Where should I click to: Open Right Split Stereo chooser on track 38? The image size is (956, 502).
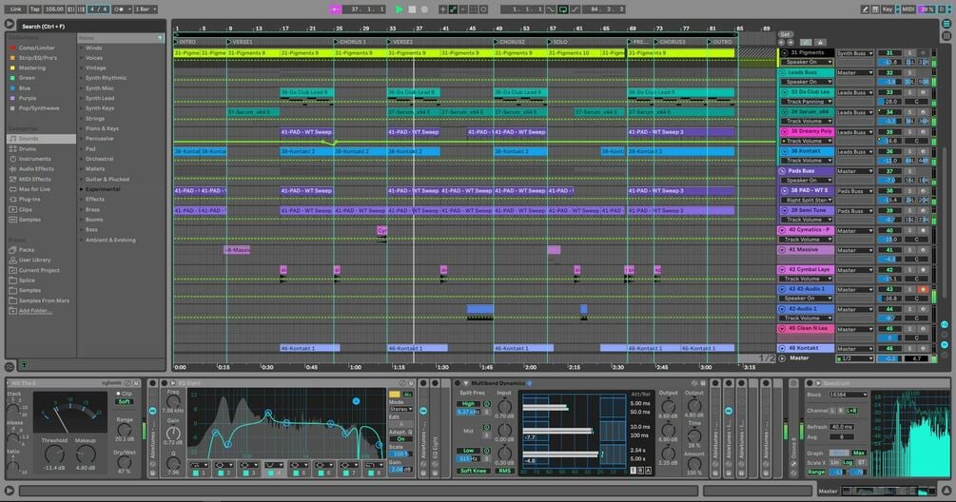[x=808, y=200]
